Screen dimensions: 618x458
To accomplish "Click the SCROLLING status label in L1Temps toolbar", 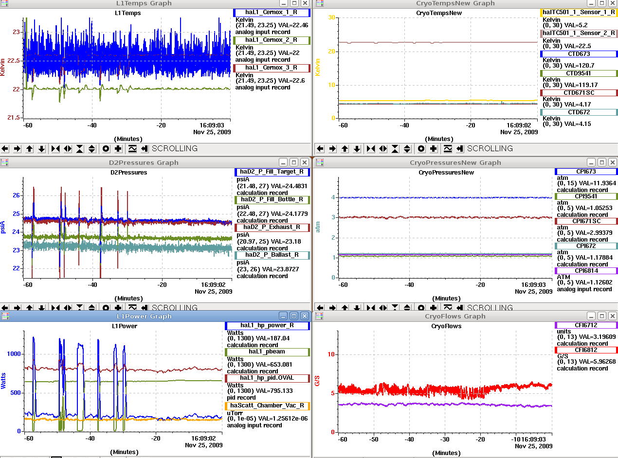I will (175, 149).
